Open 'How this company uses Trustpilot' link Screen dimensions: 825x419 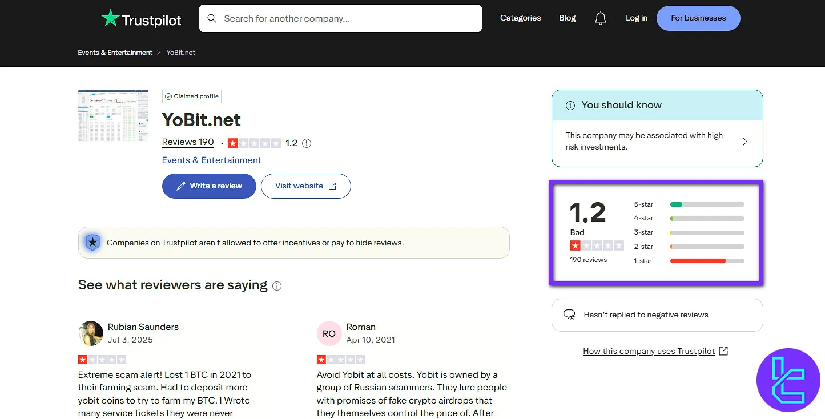point(649,352)
